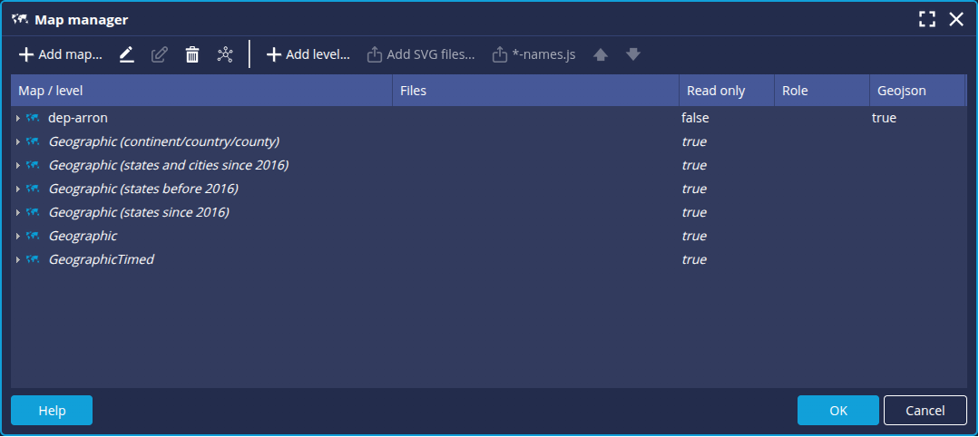
Task: Click the trash delete map icon
Action: click(x=192, y=54)
